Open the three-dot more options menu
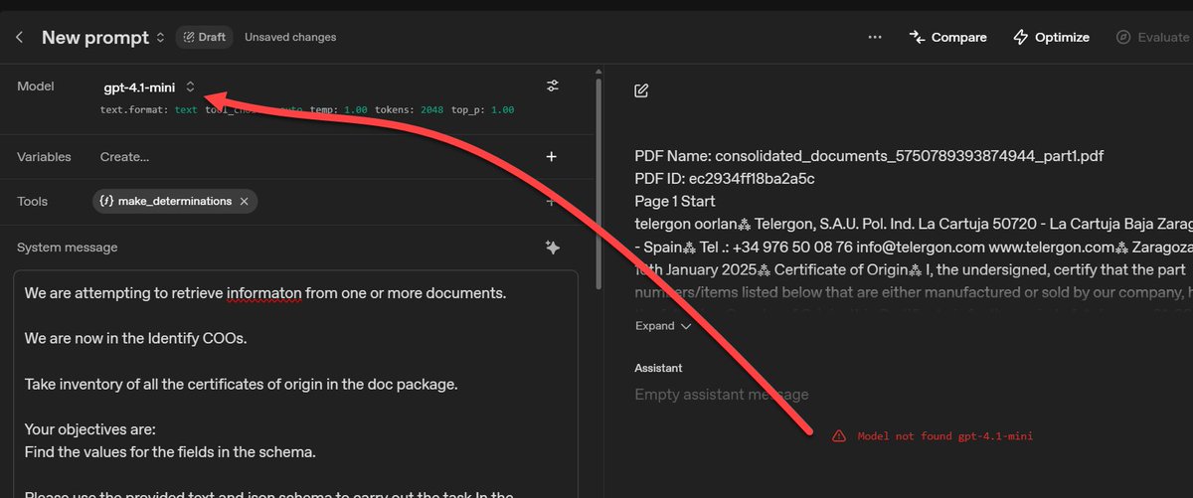Image resolution: width=1193 pixels, height=498 pixels. pos(875,38)
